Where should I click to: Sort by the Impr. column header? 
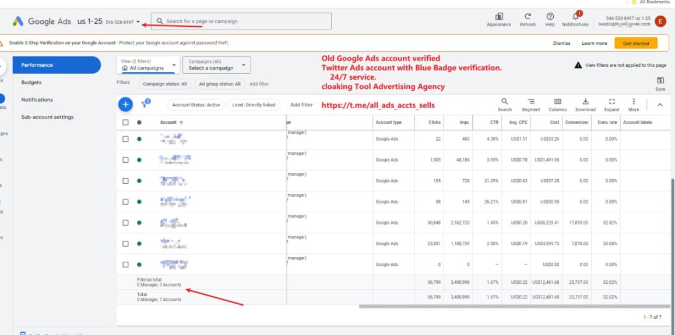pos(463,122)
